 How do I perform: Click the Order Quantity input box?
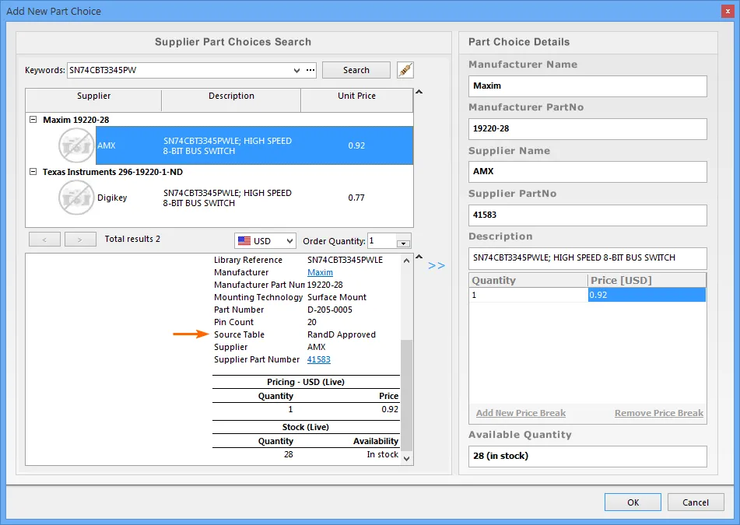tap(382, 241)
